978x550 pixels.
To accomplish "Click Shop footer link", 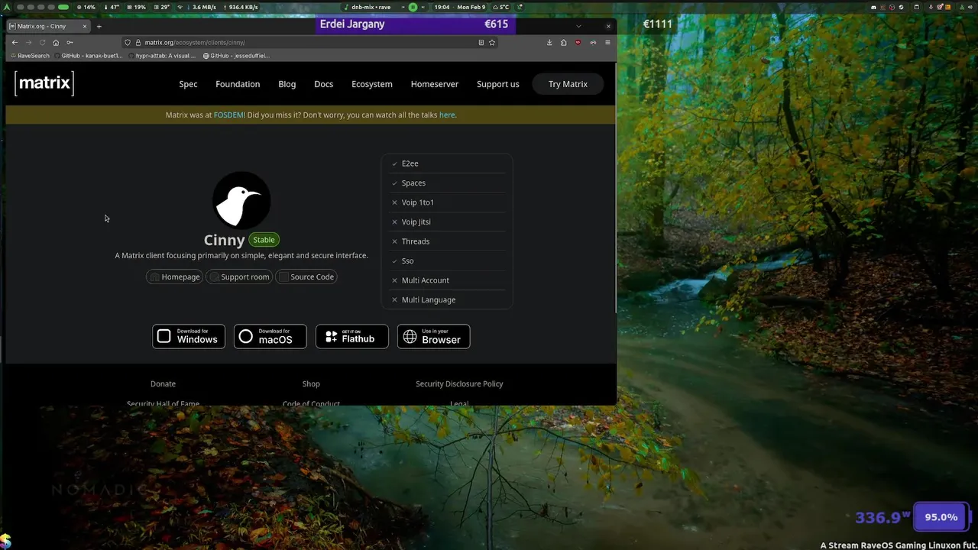I will tap(311, 383).
